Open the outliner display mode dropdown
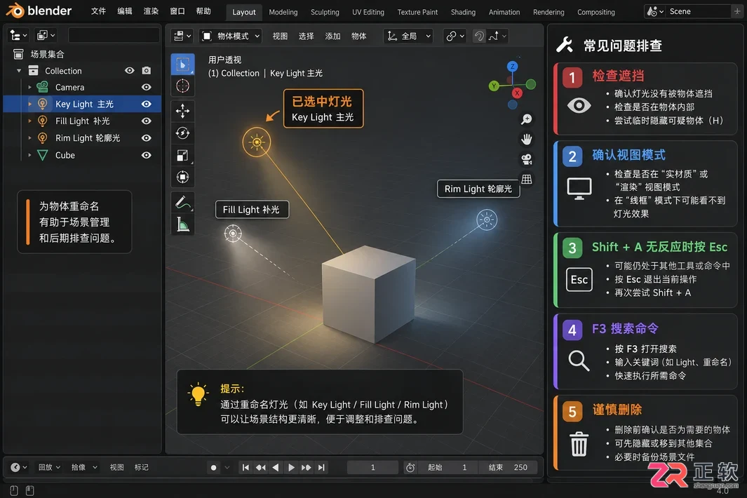 pos(46,35)
